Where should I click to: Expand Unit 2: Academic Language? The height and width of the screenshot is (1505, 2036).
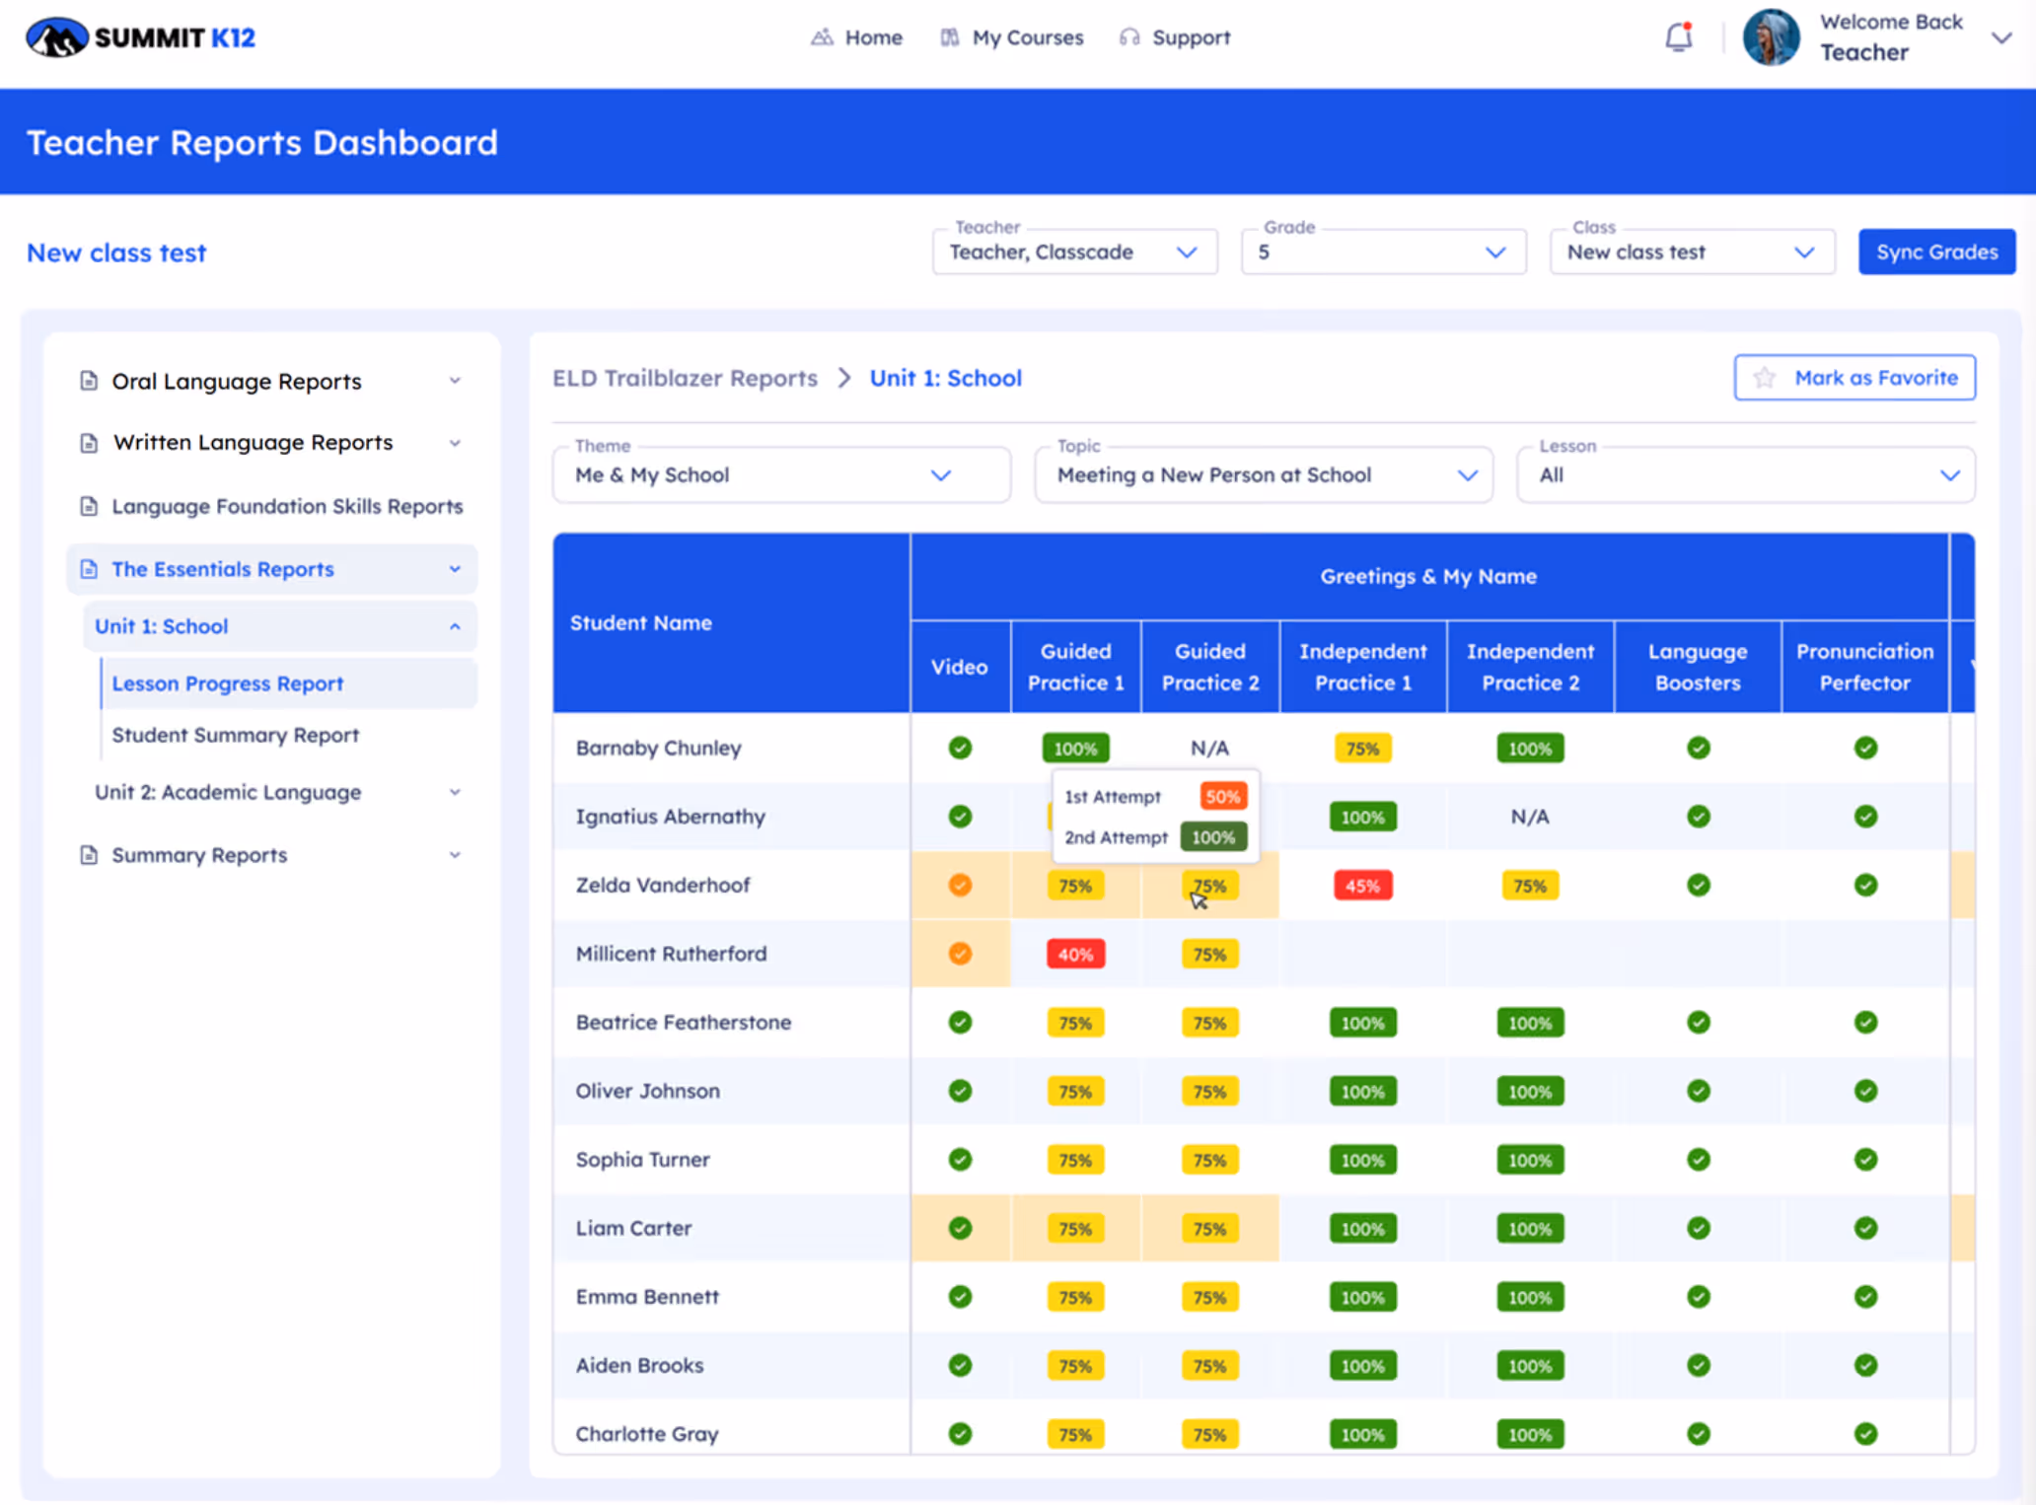pos(280,792)
